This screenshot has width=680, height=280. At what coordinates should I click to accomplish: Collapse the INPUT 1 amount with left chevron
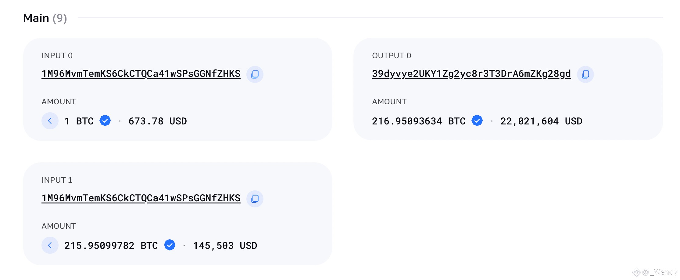point(50,245)
